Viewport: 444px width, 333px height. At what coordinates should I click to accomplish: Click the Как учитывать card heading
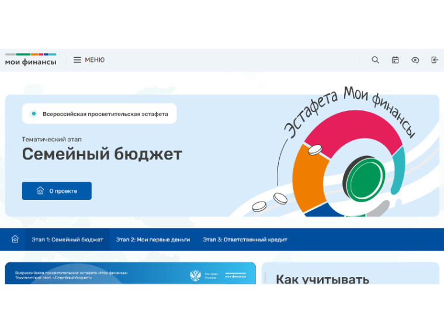(322, 279)
